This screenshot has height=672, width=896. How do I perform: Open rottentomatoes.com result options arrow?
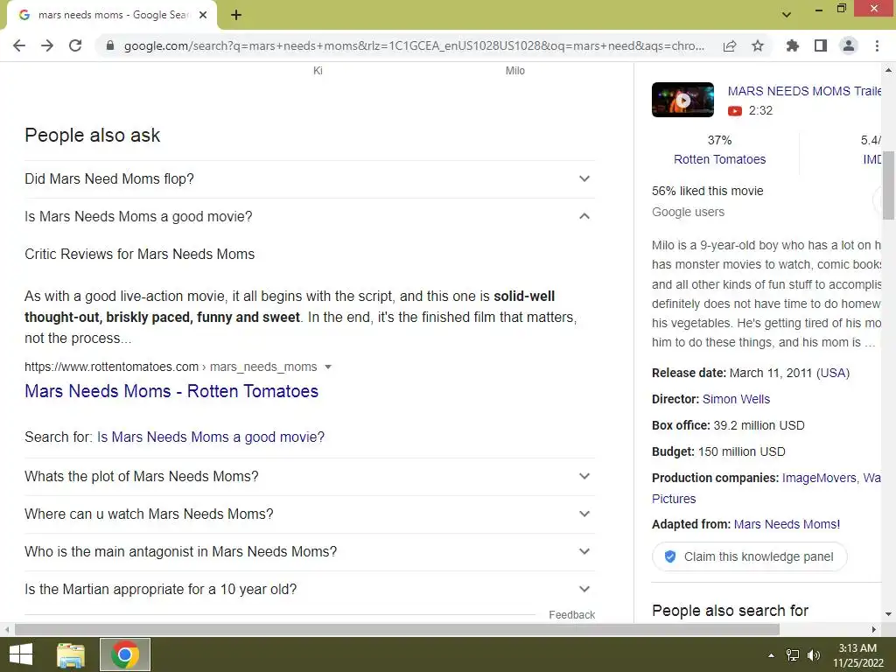pyautogui.click(x=328, y=367)
